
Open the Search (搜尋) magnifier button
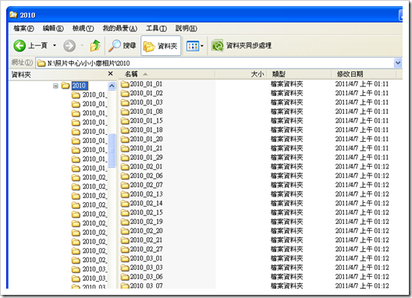point(123,45)
